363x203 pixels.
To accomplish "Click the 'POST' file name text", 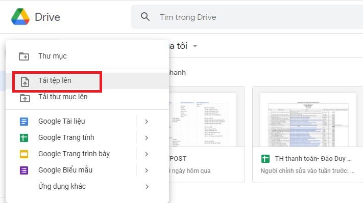I will 178,159.
